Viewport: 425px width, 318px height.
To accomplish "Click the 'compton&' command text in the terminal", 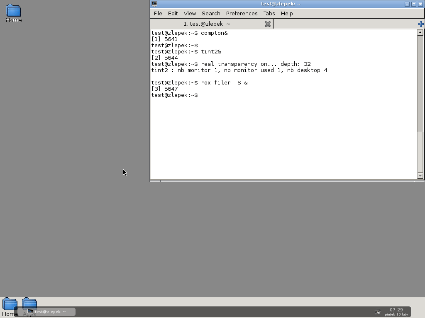I will tap(214, 33).
